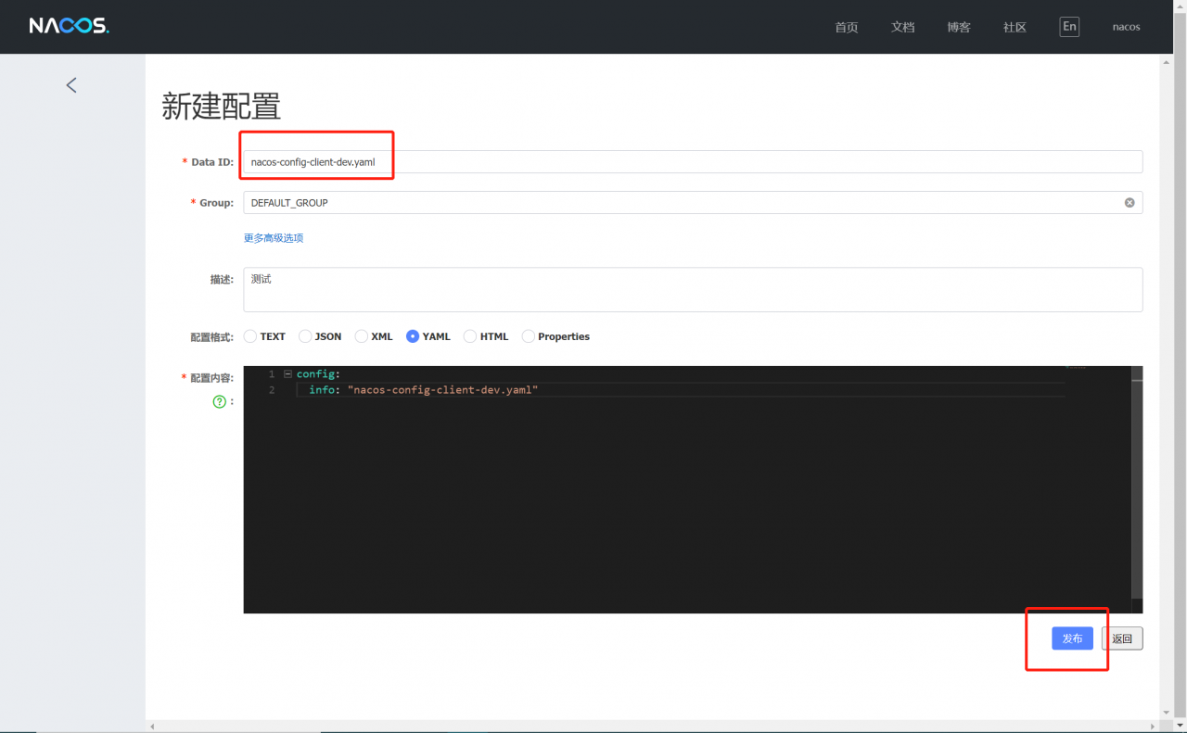Click the horizontal scrollbar left arrow
This screenshot has width=1187, height=733.
pyautogui.click(x=152, y=726)
